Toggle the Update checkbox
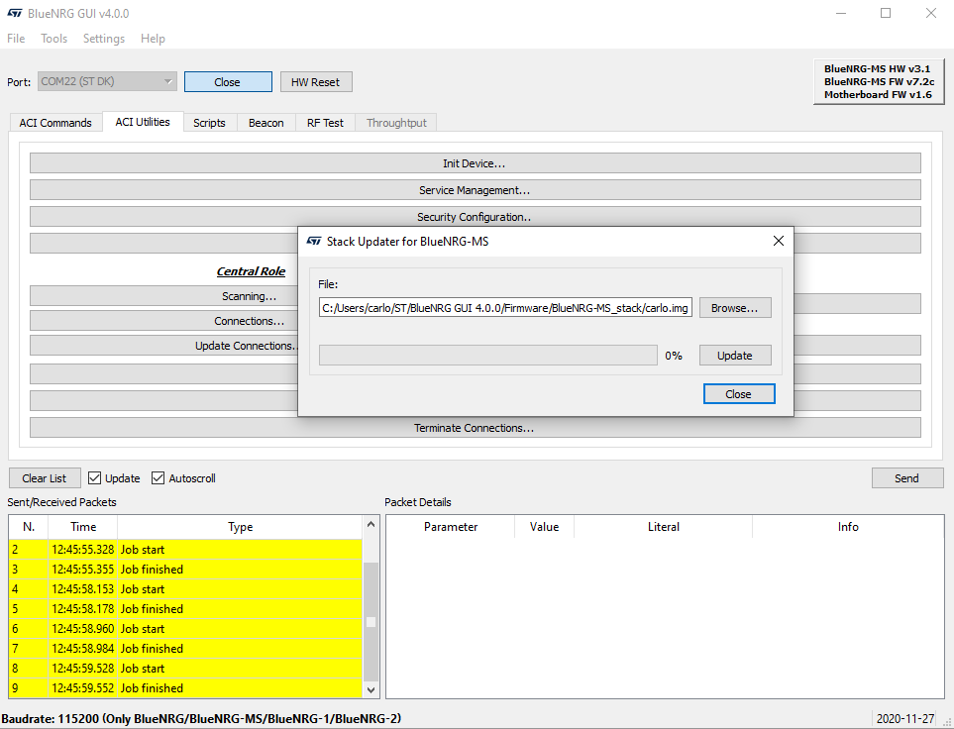The height and width of the screenshot is (729, 954). point(94,478)
